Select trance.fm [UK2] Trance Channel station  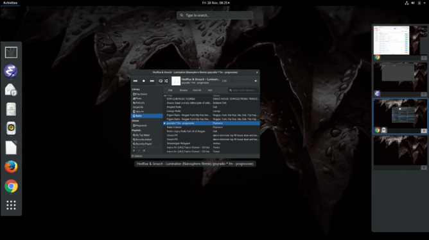point(211,152)
